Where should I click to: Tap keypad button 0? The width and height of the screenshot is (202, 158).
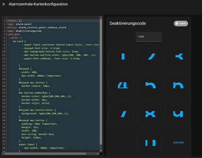click(149, 143)
